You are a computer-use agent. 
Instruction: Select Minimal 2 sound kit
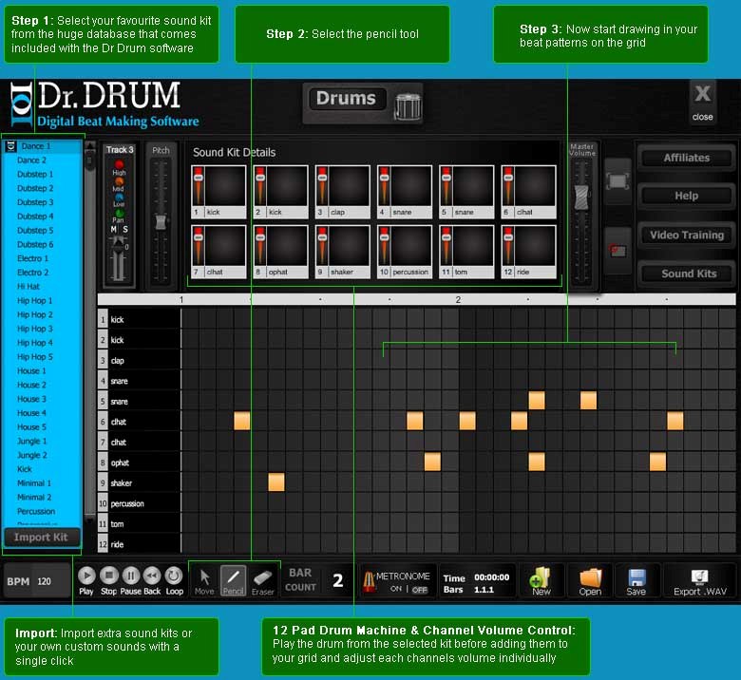tap(43, 497)
